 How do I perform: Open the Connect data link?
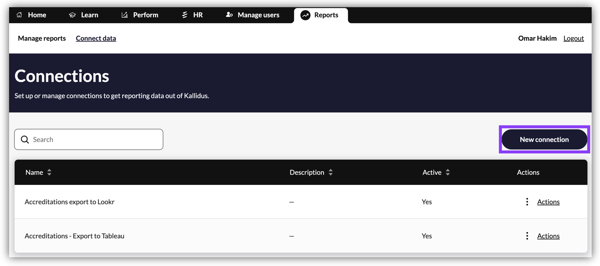[x=96, y=38]
